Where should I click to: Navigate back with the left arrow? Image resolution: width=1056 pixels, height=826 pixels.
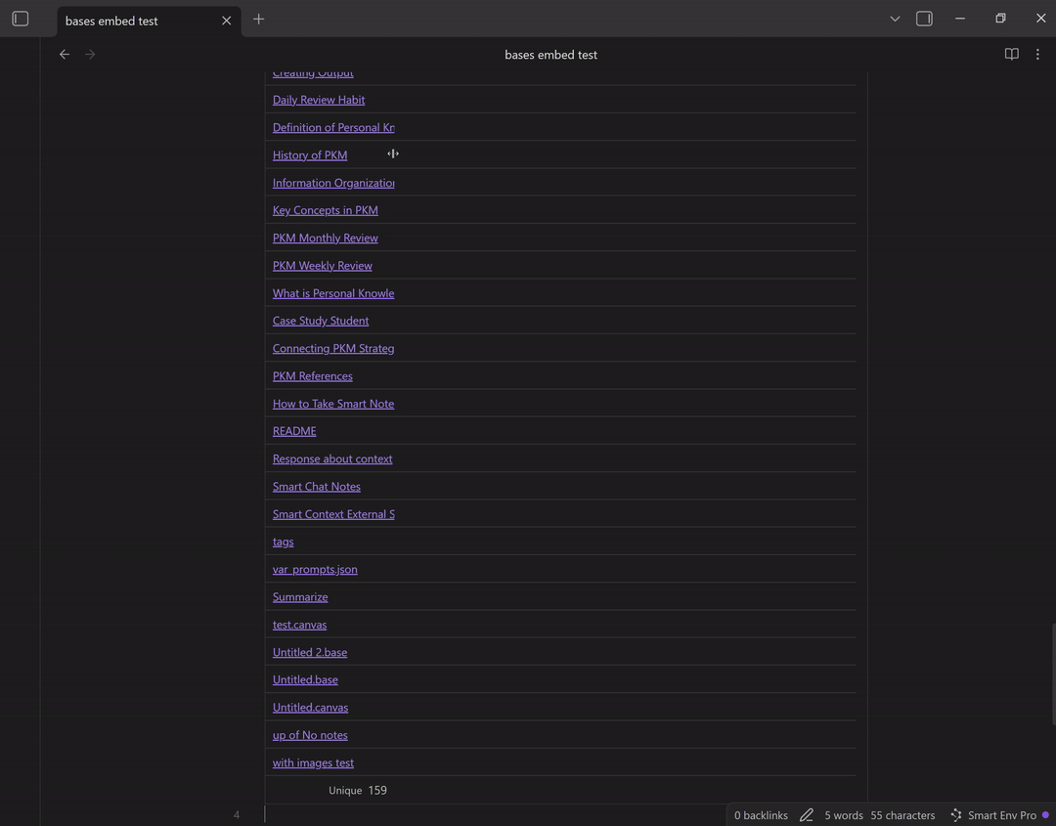65,55
